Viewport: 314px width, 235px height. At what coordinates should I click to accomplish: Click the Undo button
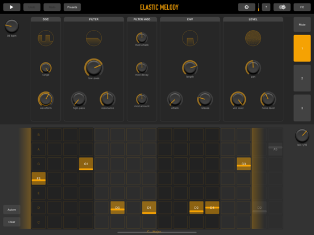32,7
